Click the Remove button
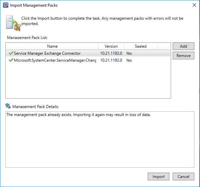Image resolution: width=200 pixels, height=187 pixels. click(183, 56)
